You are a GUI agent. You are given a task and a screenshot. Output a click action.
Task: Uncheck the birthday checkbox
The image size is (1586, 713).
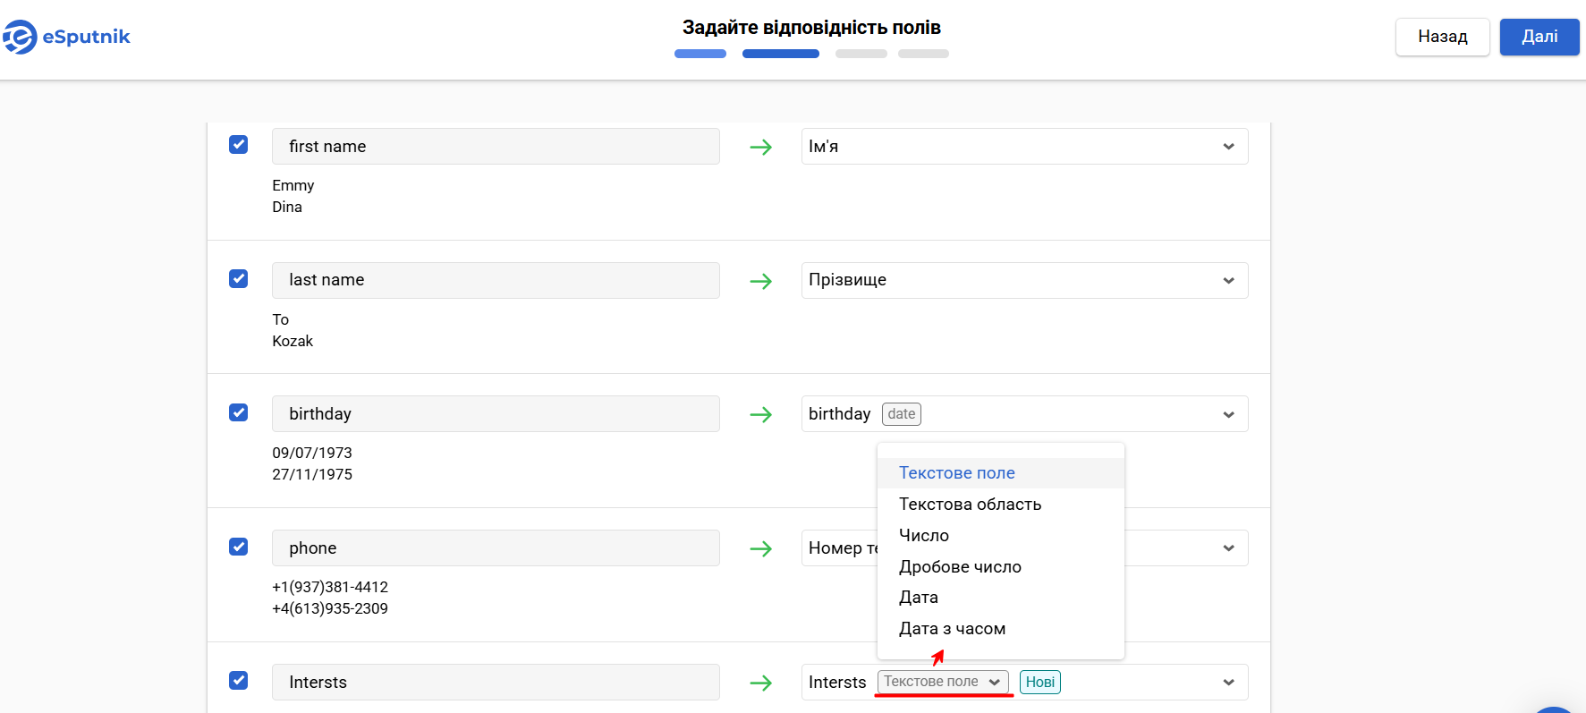click(239, 412)
